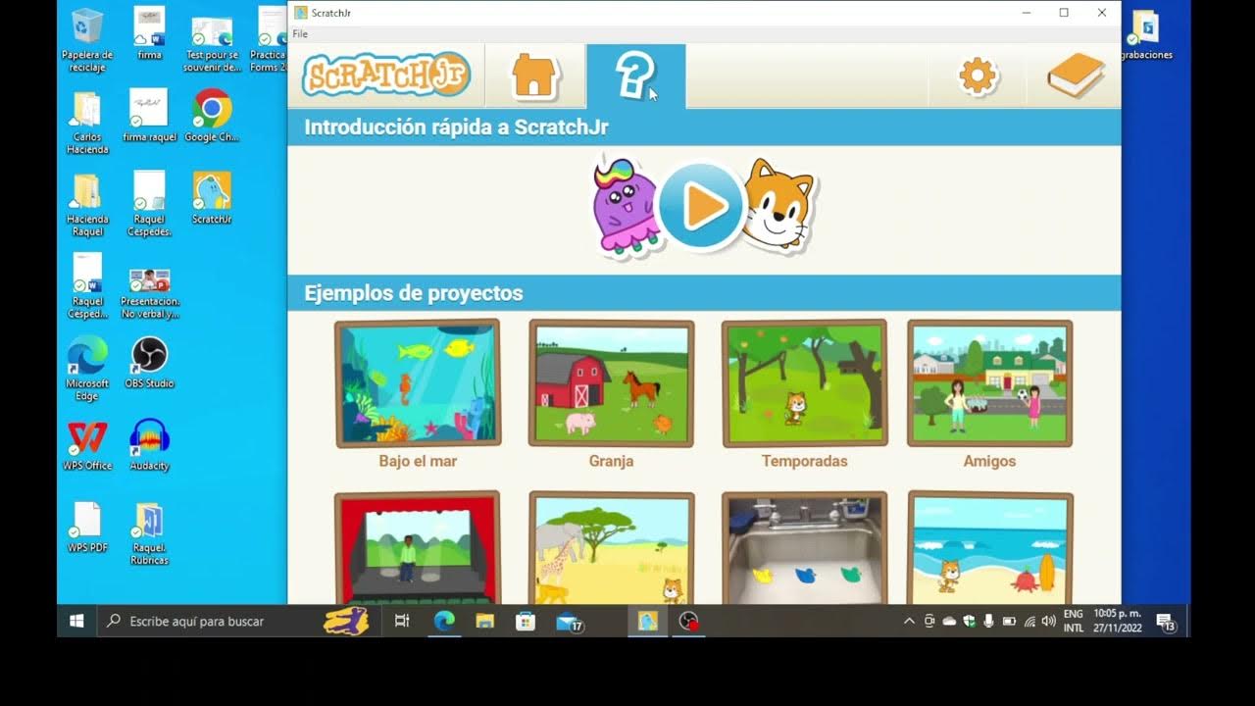Select the Raquel Rubricas folder icon

tap(149, 533)
